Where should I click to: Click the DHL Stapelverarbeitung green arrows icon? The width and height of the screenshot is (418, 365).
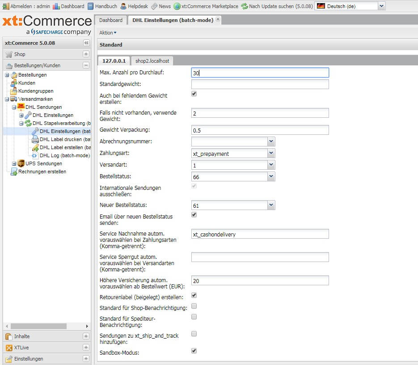pos(28,123)
